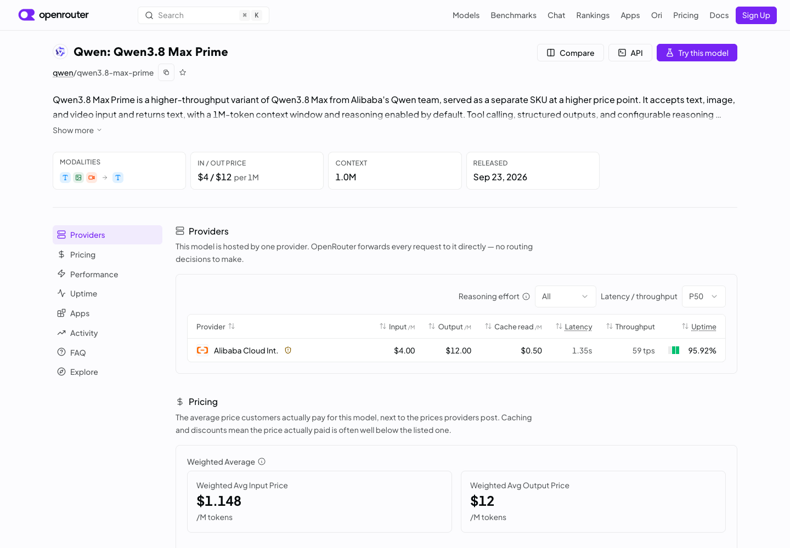
Task: Click the Try this model button
Action: (697, 53)
